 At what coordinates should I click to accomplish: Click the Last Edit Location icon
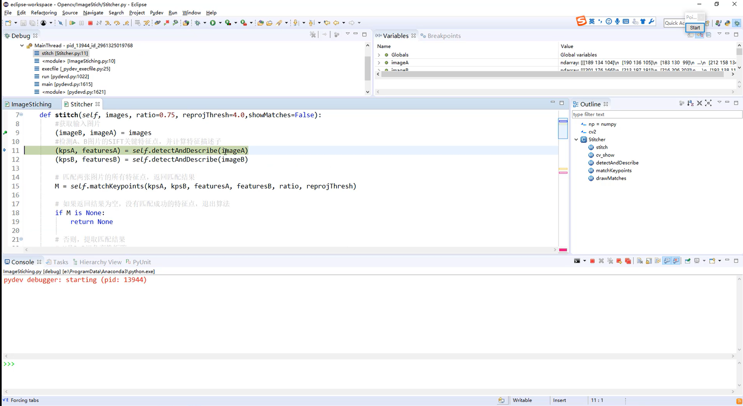327,23
